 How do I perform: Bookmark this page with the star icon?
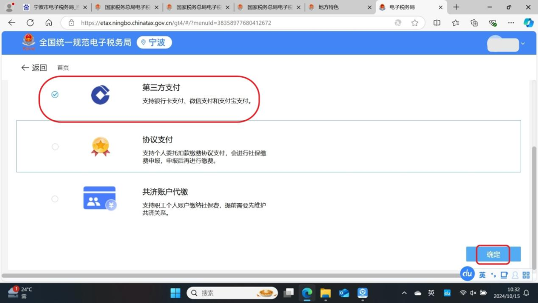[414, 23]
